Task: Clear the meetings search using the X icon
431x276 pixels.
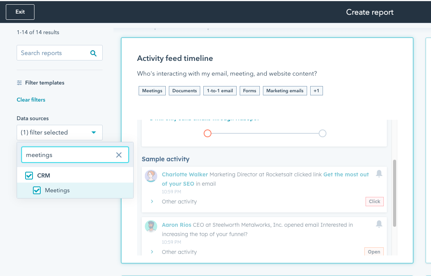Action: tap(119, 155)
